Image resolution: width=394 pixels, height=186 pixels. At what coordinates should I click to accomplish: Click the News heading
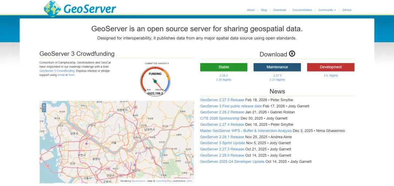pyautogui.click(x=277, y=91)
